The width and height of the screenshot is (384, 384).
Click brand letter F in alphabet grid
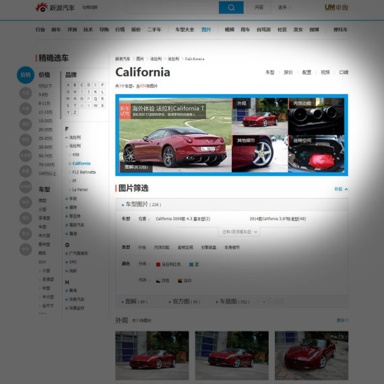coord(102,85)
